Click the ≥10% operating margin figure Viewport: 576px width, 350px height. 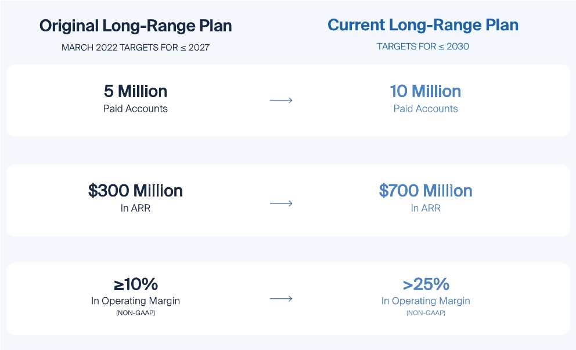(135, 284)
